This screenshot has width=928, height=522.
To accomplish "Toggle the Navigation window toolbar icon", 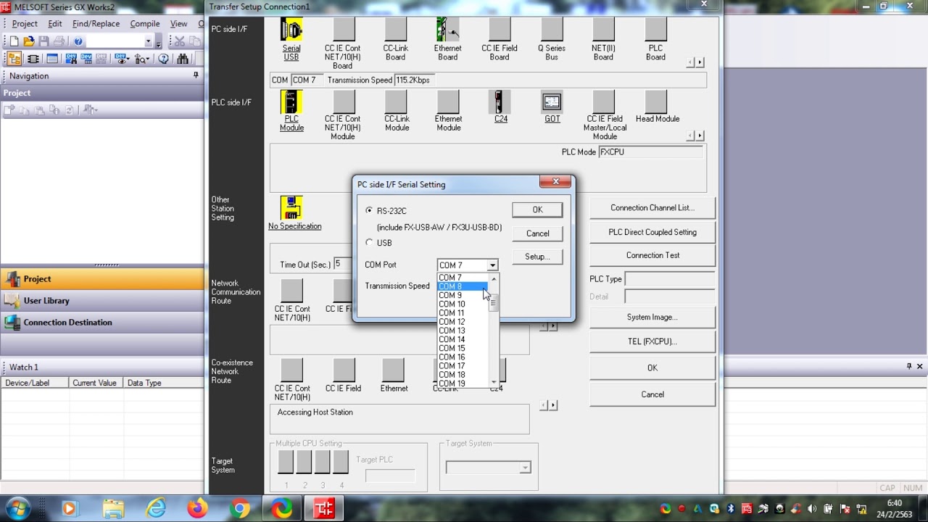I will click(14, 59).
